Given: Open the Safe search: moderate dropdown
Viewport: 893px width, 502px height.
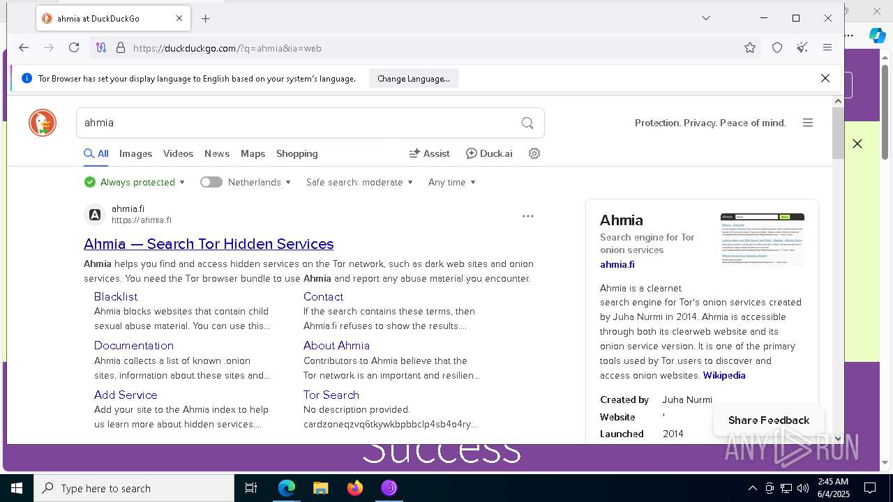Looking at the screenshot, I should point(359,182).
